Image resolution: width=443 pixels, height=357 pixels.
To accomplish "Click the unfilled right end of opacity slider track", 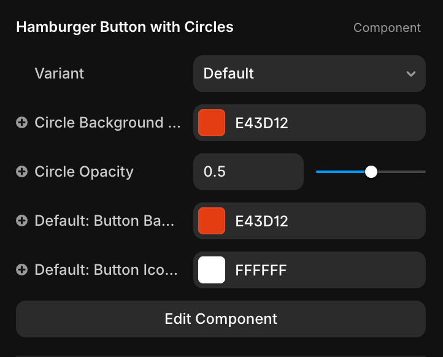I will 402,172.
